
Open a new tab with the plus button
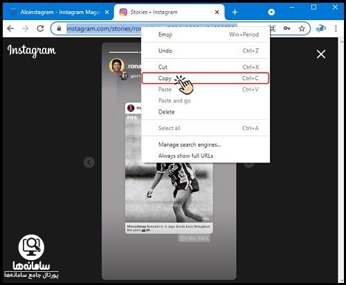(x=235, y=12)
